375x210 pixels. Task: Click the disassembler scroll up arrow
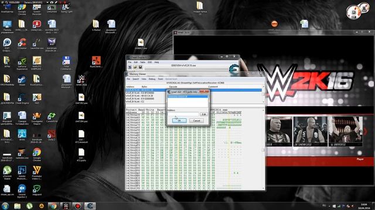[x=264, y=87]
